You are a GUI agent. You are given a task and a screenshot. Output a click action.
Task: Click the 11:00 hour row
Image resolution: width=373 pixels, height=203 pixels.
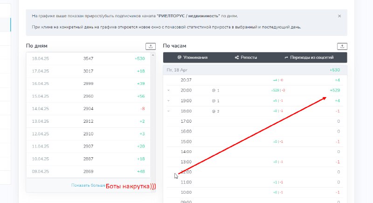point(255,182)
